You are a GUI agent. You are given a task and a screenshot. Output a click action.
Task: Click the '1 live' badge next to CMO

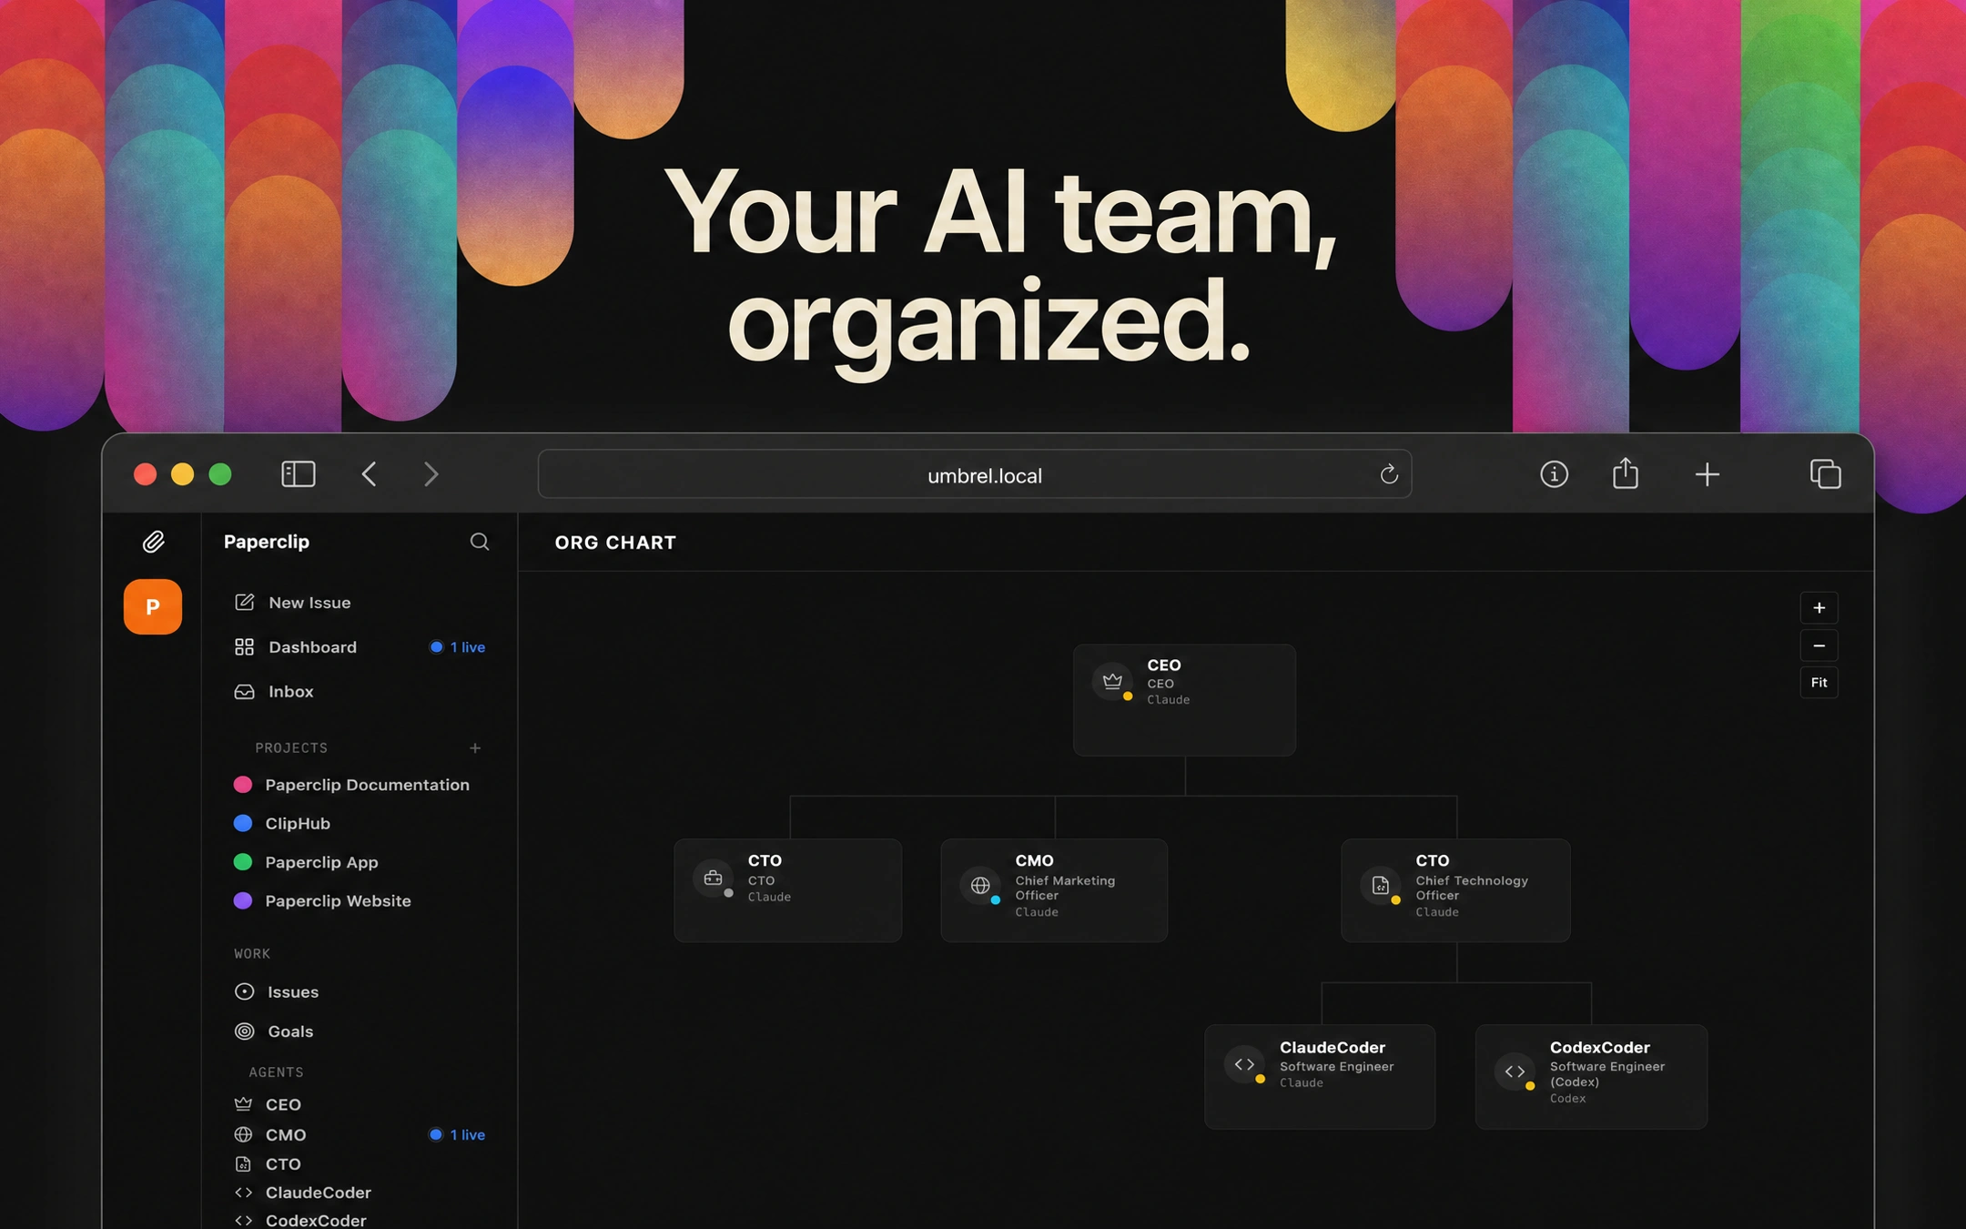point(457,1134)
